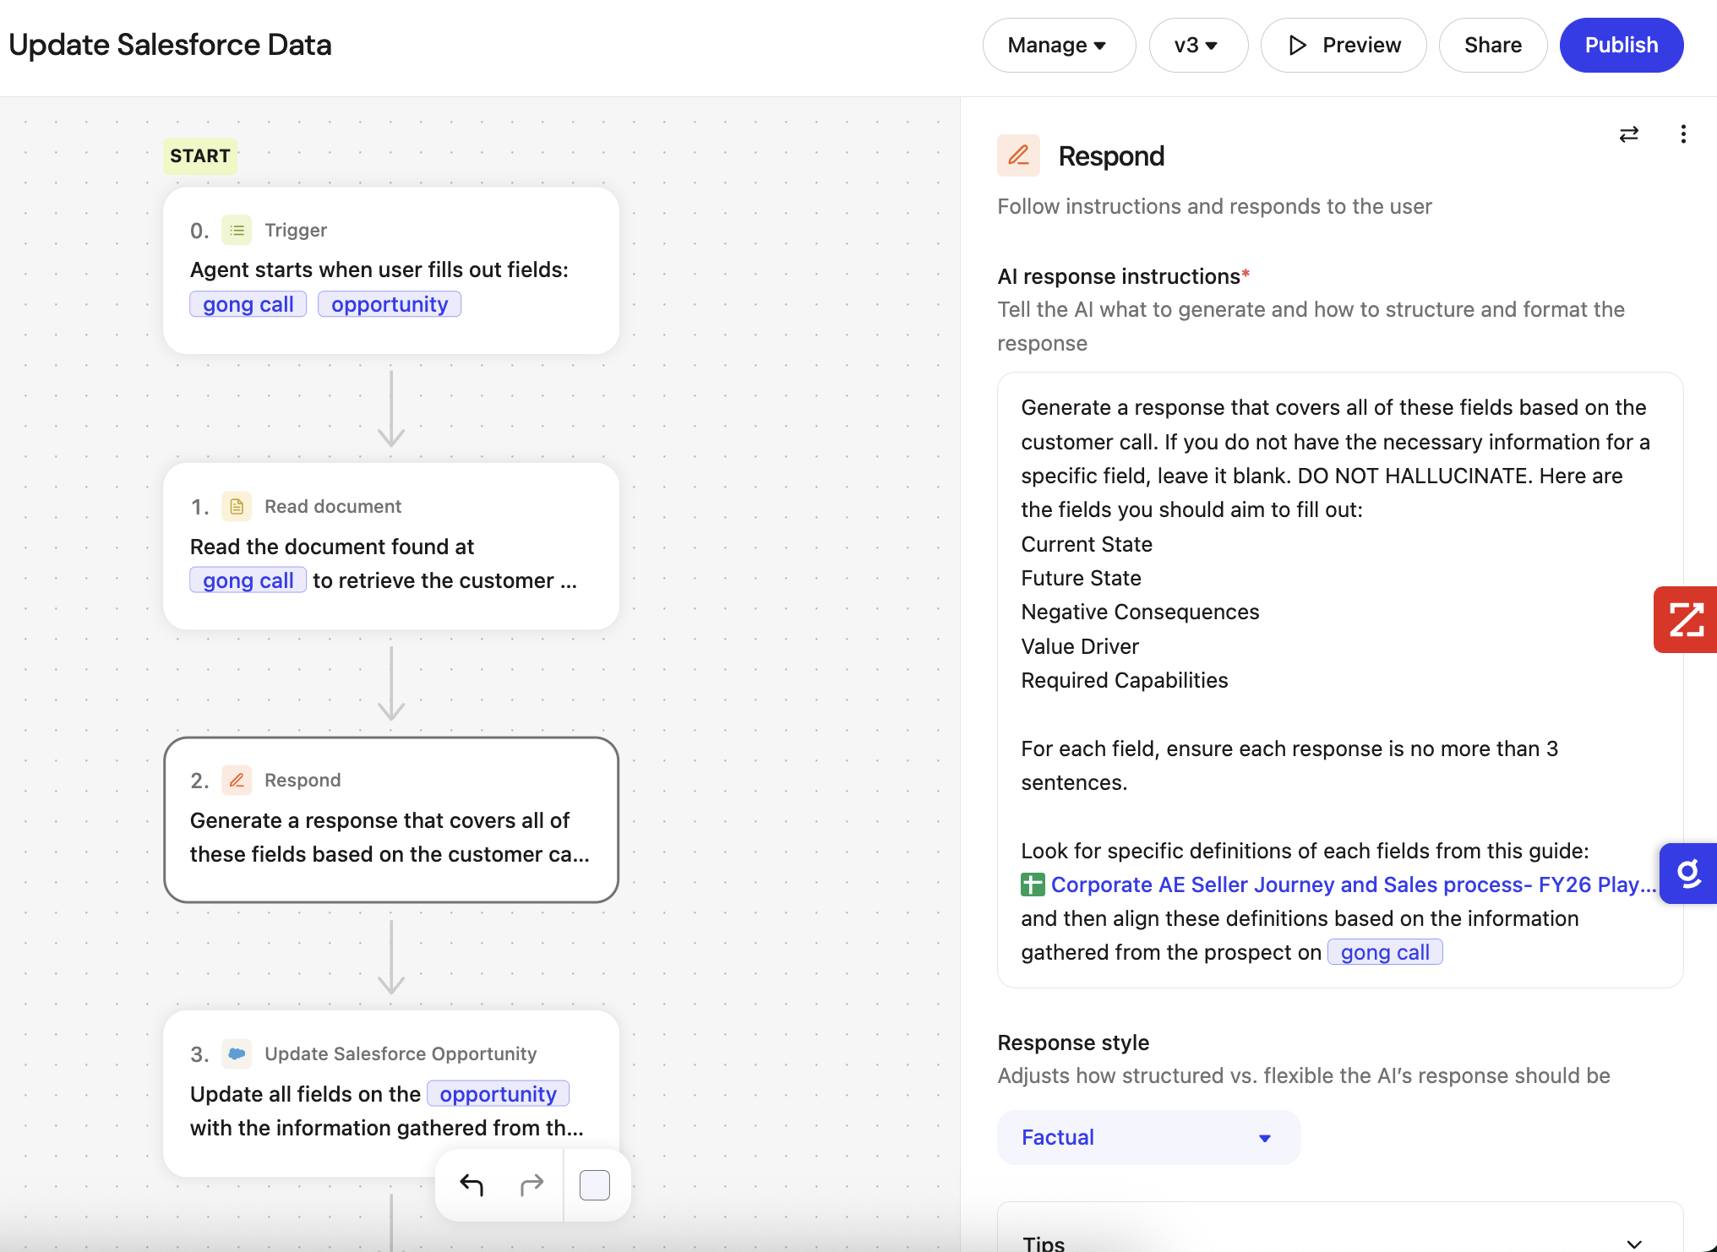
Task: Click the 'Required Capabilities' line in instructions
Action: [1125, 680]
